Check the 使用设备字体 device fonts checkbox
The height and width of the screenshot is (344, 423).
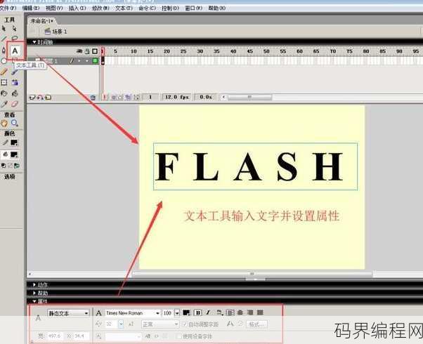[x=178, y=336]
